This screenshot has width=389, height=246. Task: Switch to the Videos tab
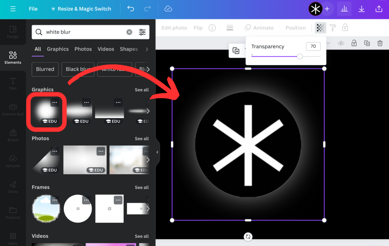tap(106, 49)
